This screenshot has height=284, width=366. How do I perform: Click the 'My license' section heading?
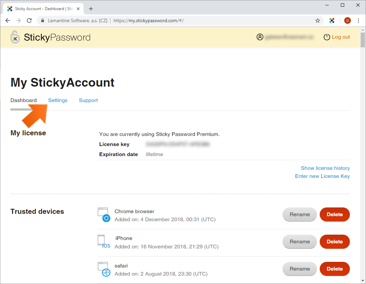28,133
